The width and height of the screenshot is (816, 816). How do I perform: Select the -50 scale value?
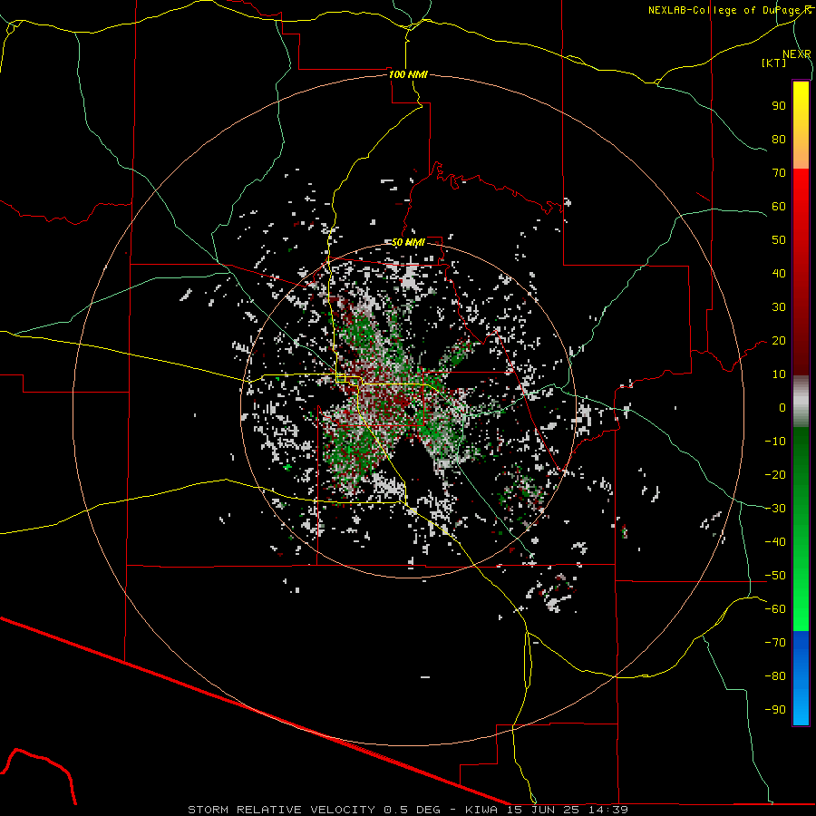(x=775, y=576)
